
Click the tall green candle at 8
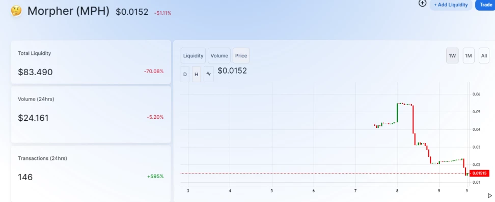[x=397, y=112]
